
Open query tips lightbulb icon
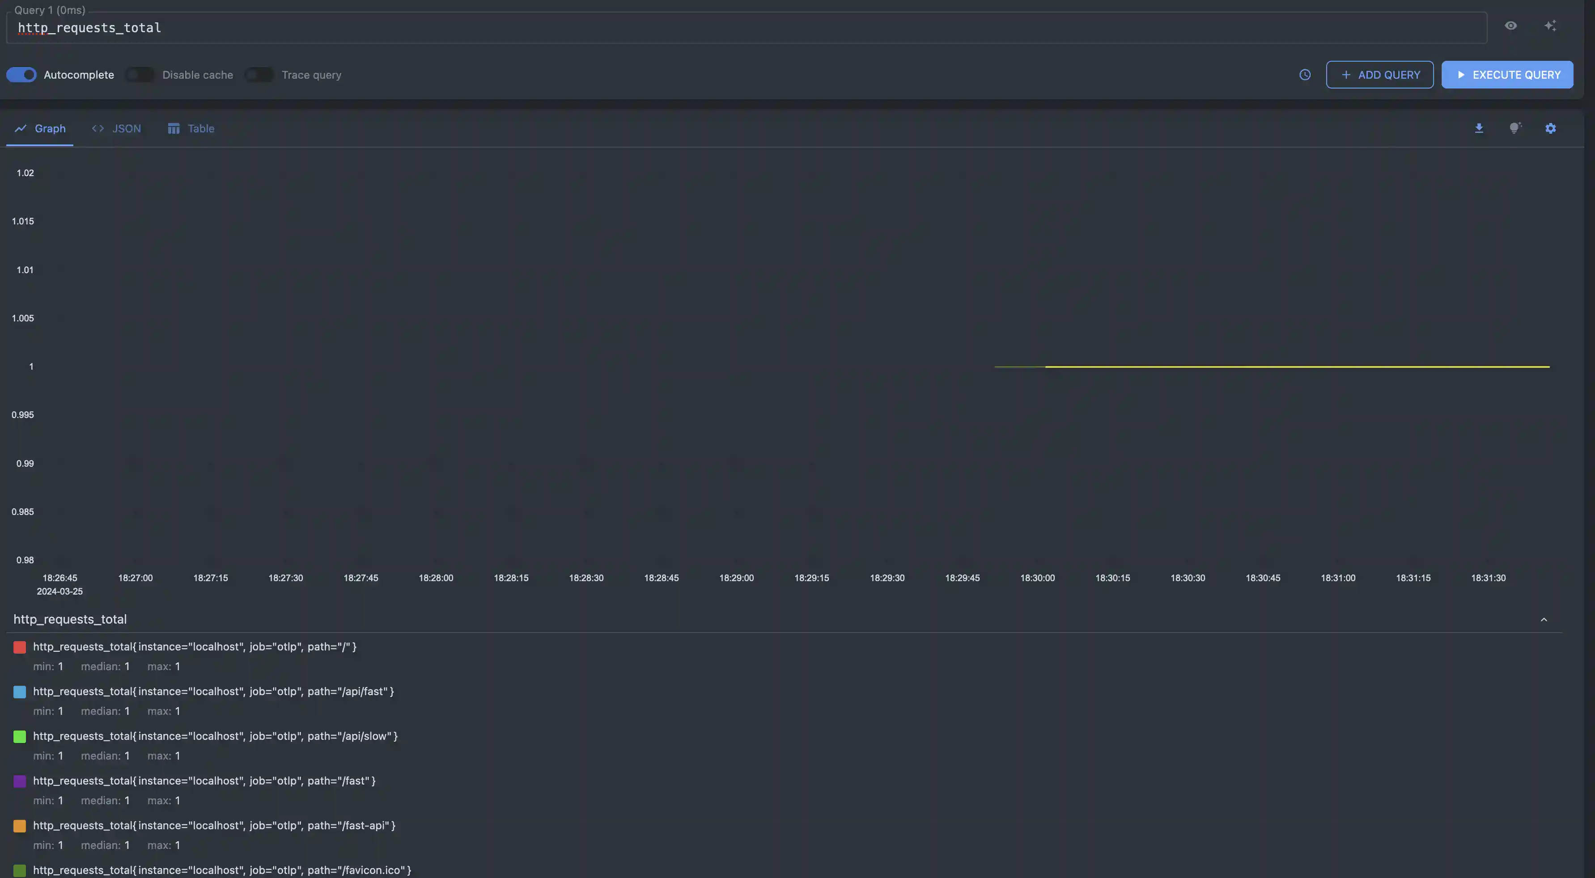[1514, 129]
